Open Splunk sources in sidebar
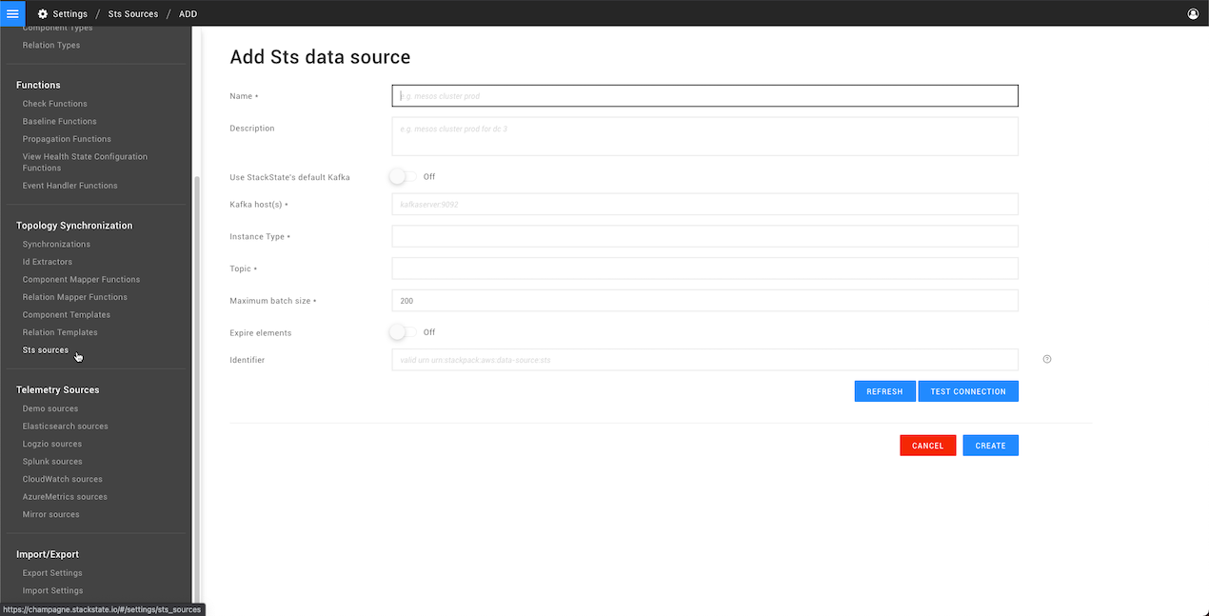Viewport: 1209px width, 616px height. click(52, 462)
